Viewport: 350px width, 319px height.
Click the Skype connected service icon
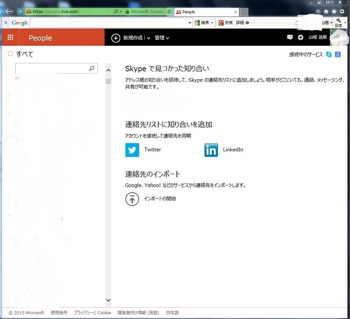pos(329,54)
